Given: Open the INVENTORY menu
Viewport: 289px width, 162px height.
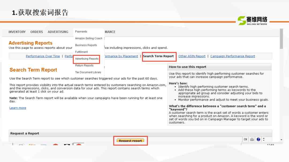Looking at the screenshot, I should pos(17,32).
